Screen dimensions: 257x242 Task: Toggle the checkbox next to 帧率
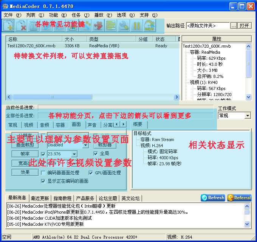point(43,154)
